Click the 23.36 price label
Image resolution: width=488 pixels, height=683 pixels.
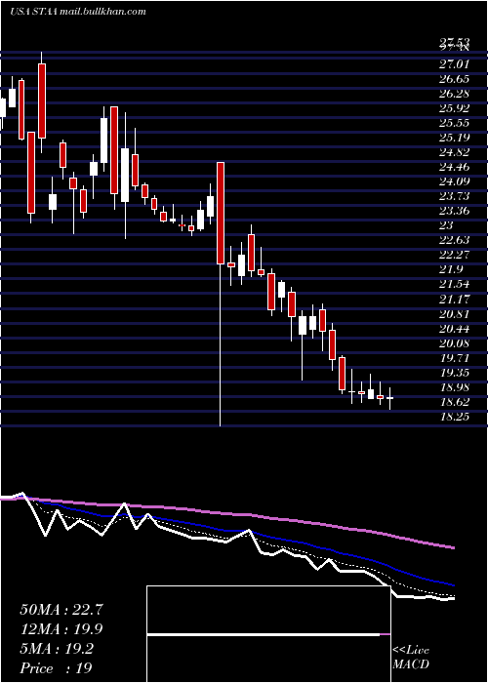click(x=454, y=211)
